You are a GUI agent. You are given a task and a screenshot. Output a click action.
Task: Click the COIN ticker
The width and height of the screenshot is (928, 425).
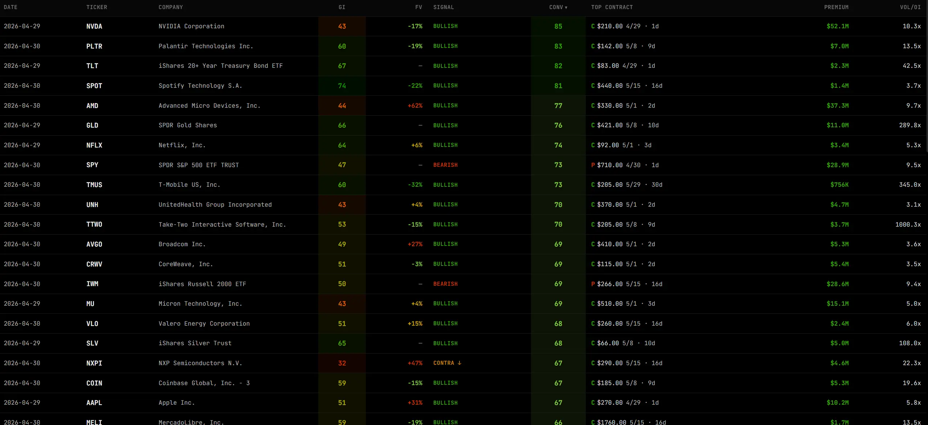[x=94, y=383]
